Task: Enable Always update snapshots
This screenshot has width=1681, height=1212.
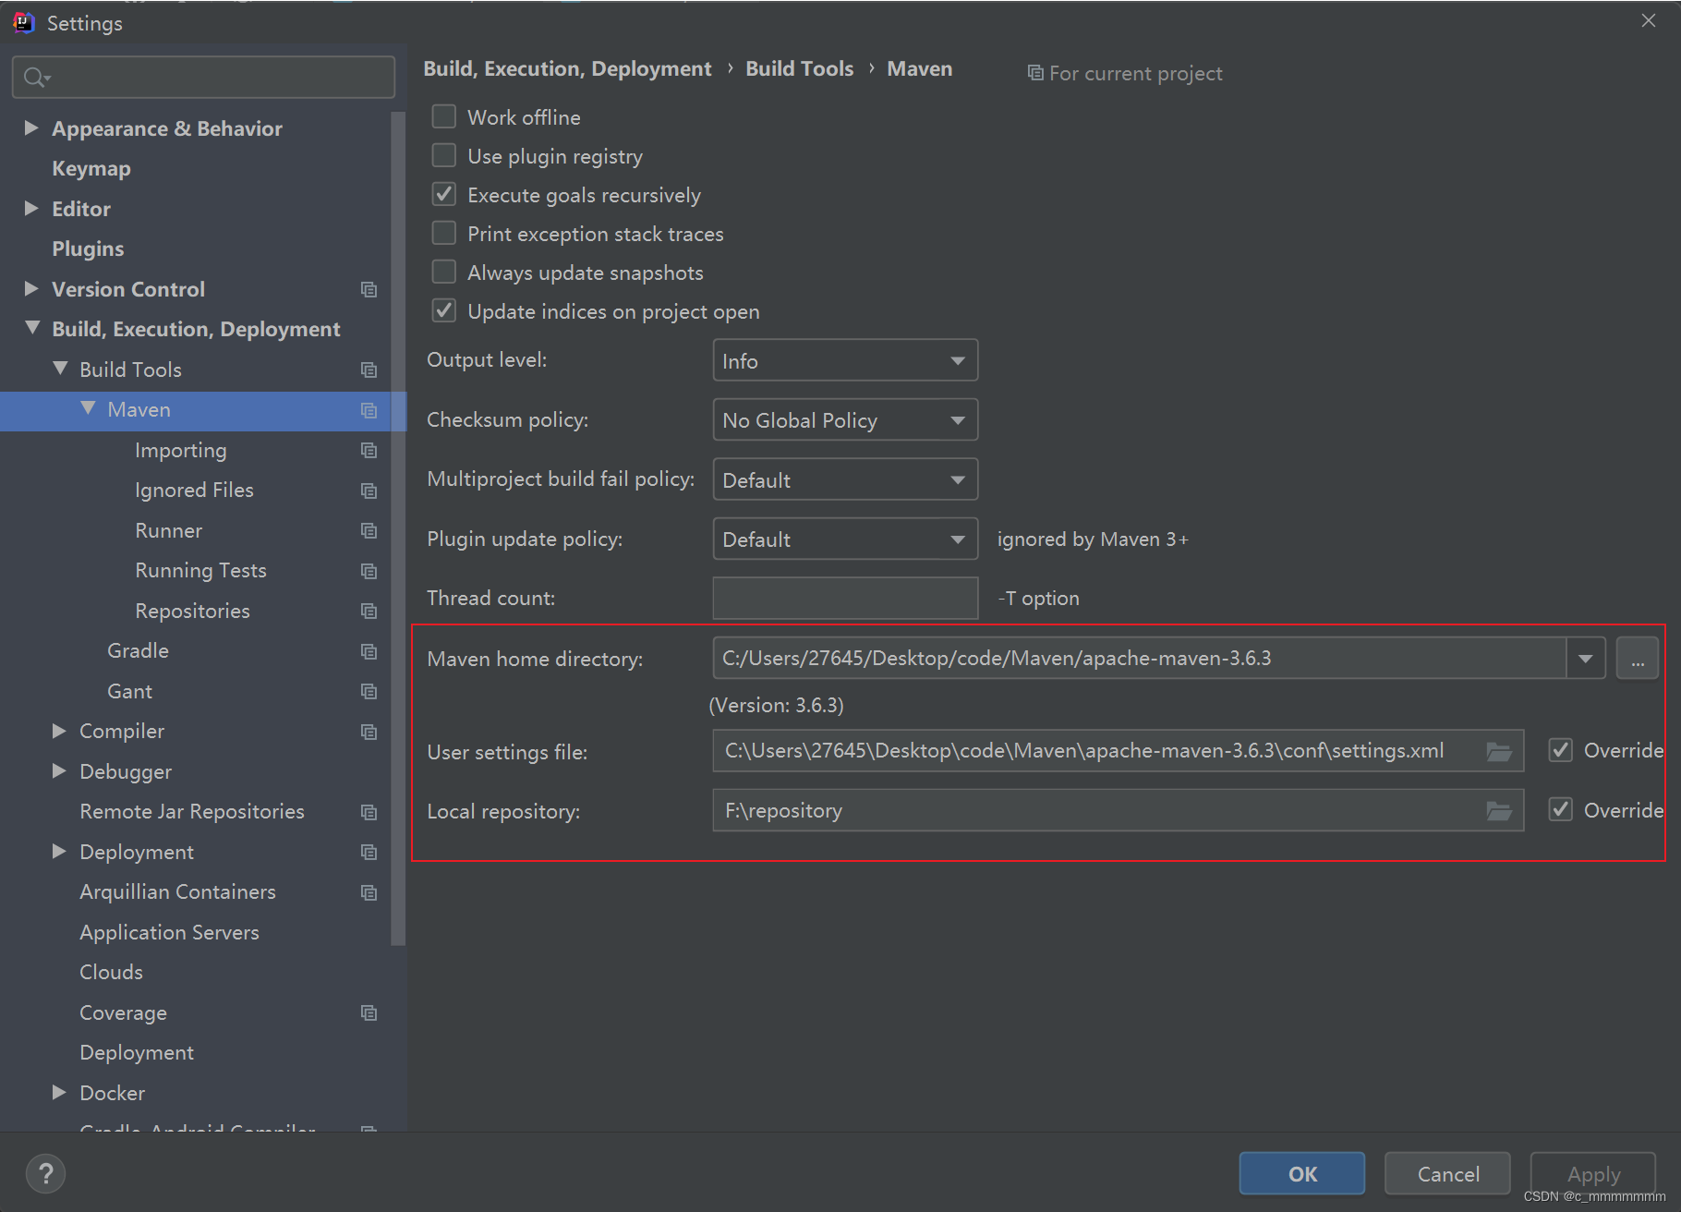Action: tap(444, 272)
